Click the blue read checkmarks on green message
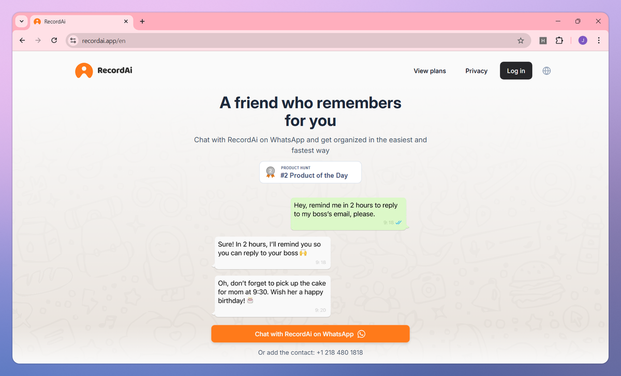 point(398,223)
